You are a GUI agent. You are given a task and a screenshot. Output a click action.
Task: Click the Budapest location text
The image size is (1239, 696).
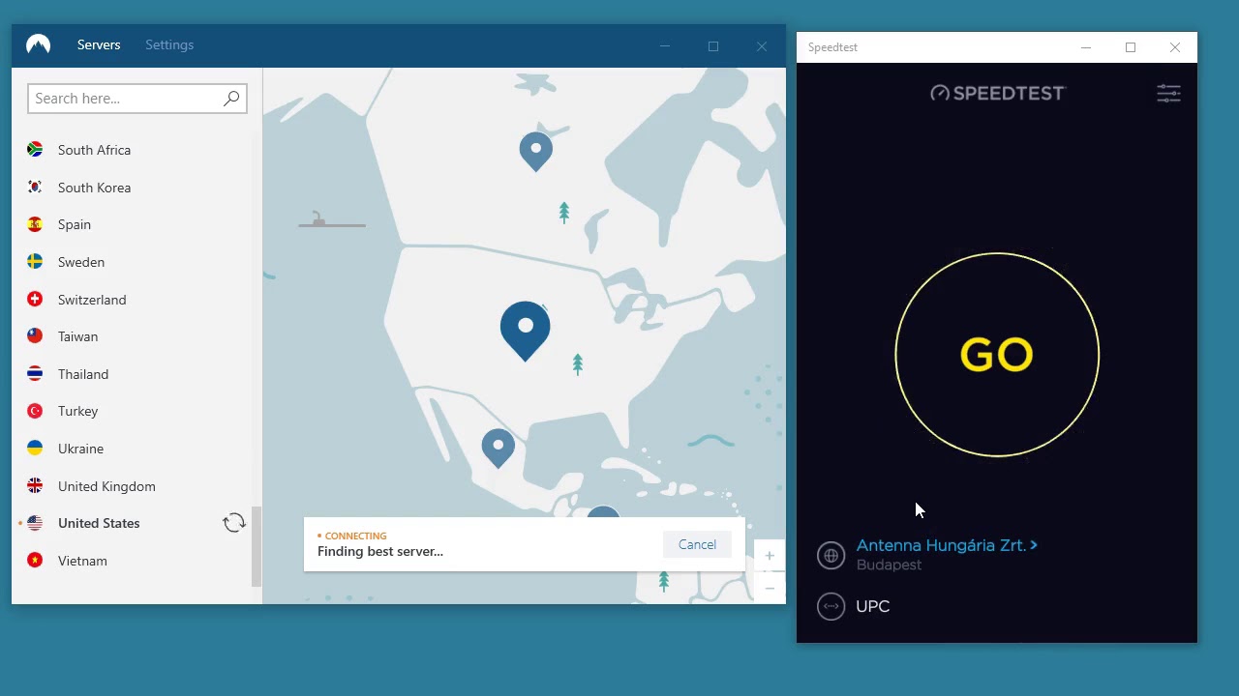(x=889, y=565)
